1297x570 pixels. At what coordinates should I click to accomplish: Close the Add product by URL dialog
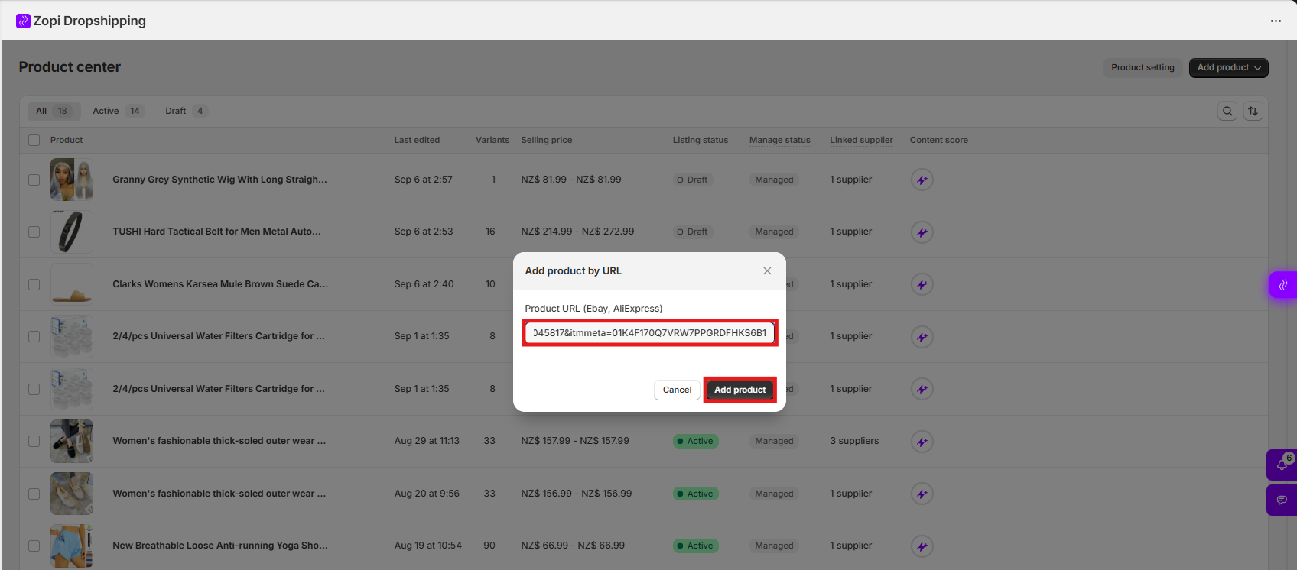click(766, 271)
